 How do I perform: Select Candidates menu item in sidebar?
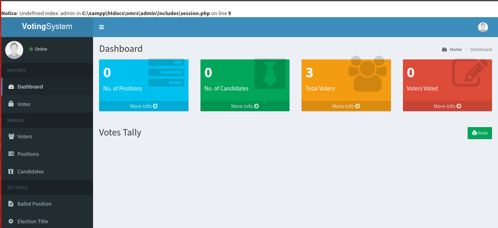pos(30,171)
